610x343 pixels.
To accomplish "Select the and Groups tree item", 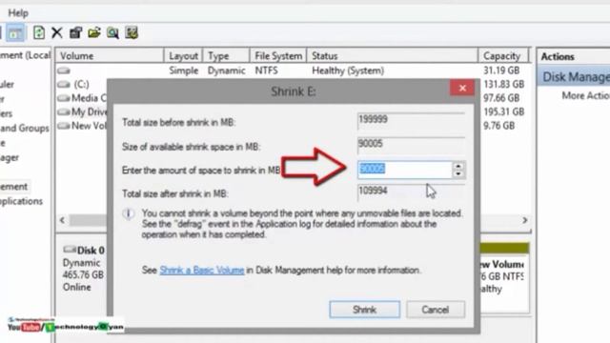I will coord(25,129).
